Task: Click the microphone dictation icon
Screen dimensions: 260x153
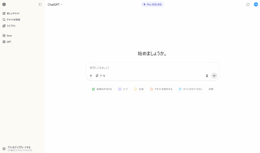Action: (x=207, y=76)
